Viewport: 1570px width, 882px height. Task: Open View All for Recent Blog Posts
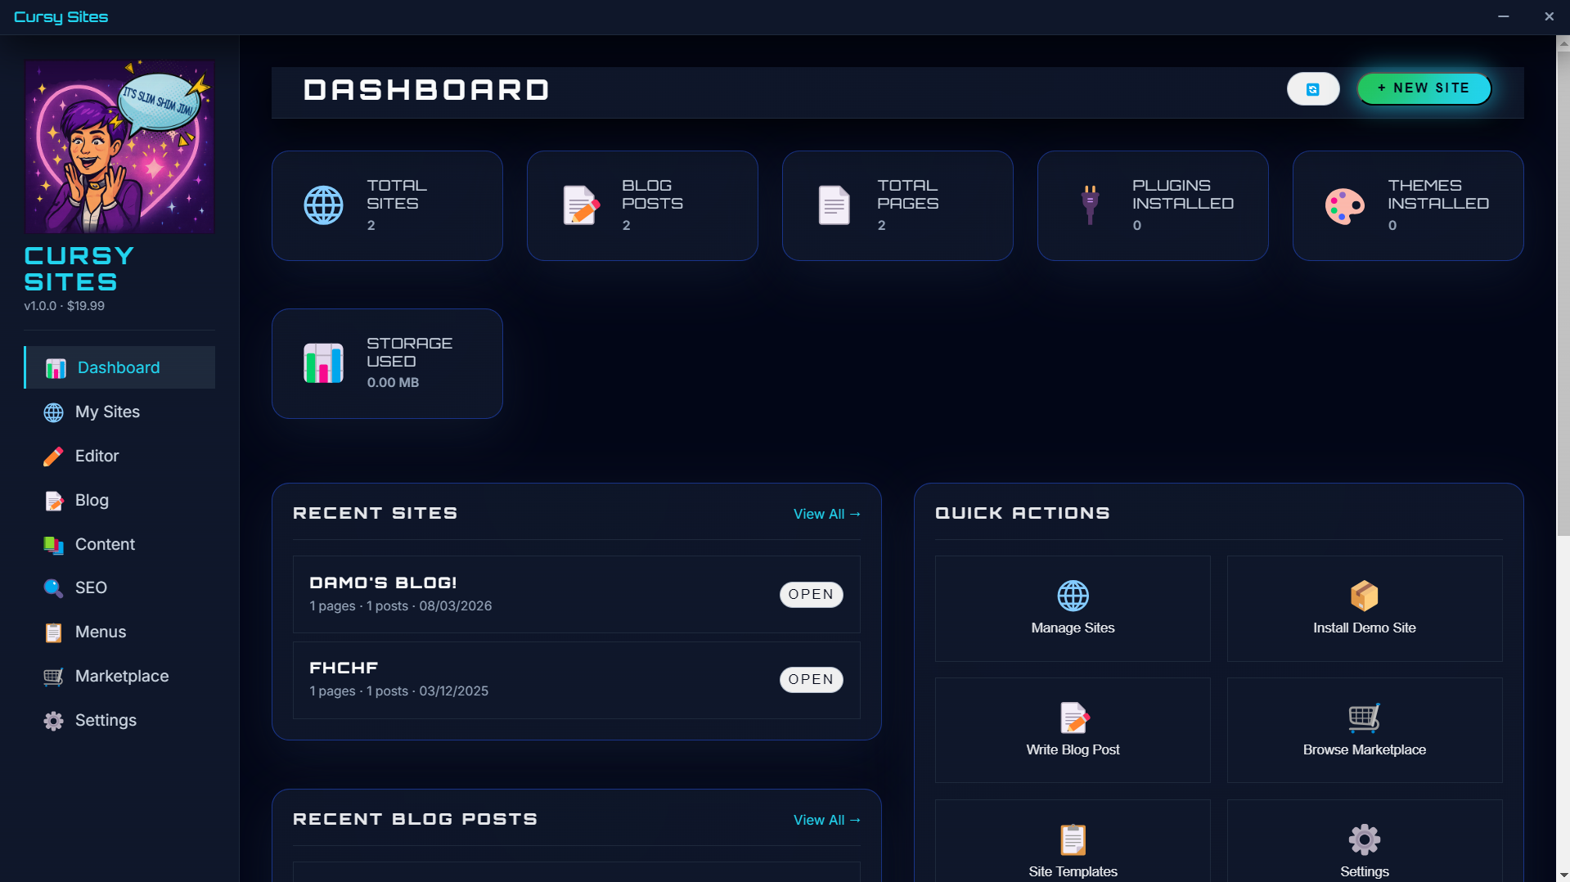(x=826, y=820)
